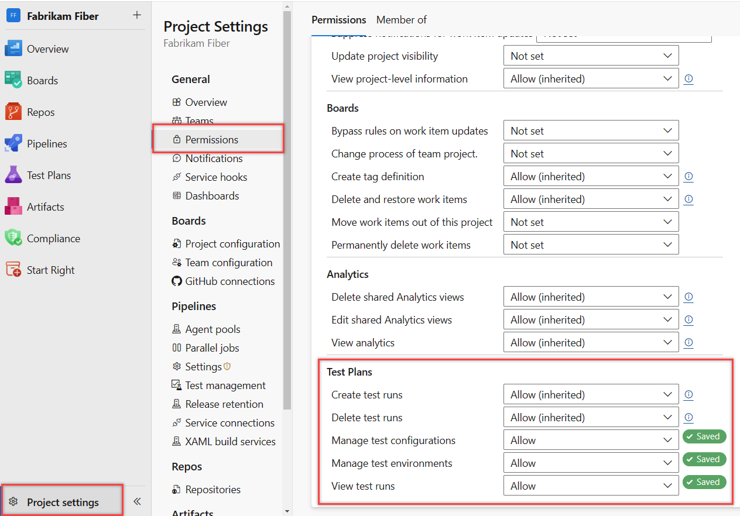Click Saved badge beside Manage test configurations
This screenshot has height=516, width=740.
[x=704, y=436]
